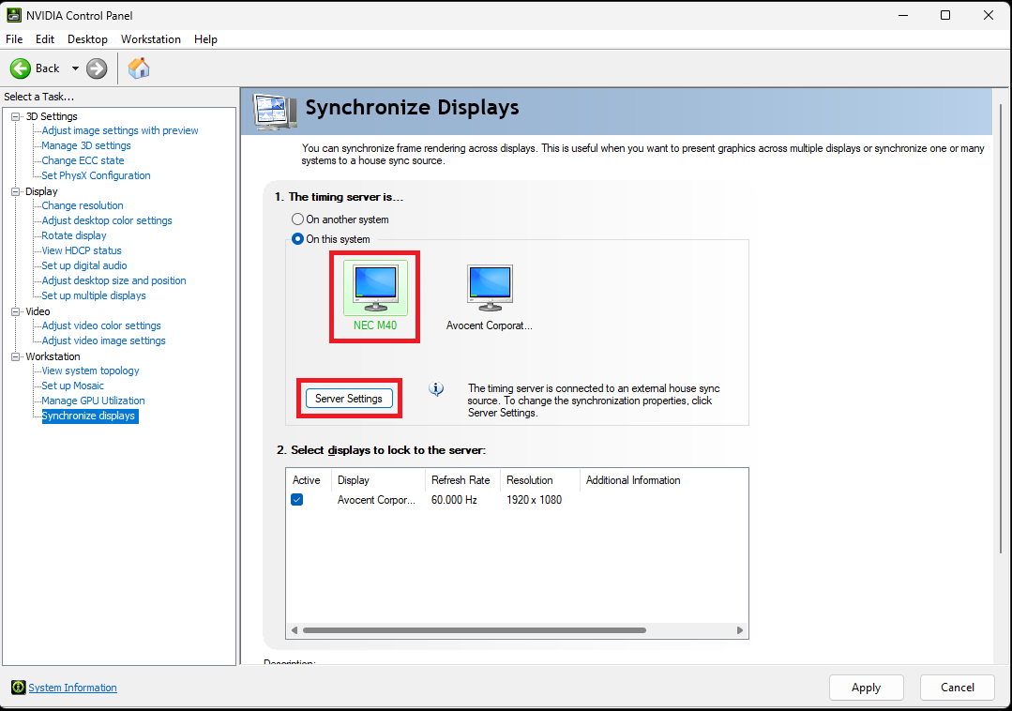Open the Desktop menu
The width and height of the screenshot is (1012, 711).
tap(87, 39)
